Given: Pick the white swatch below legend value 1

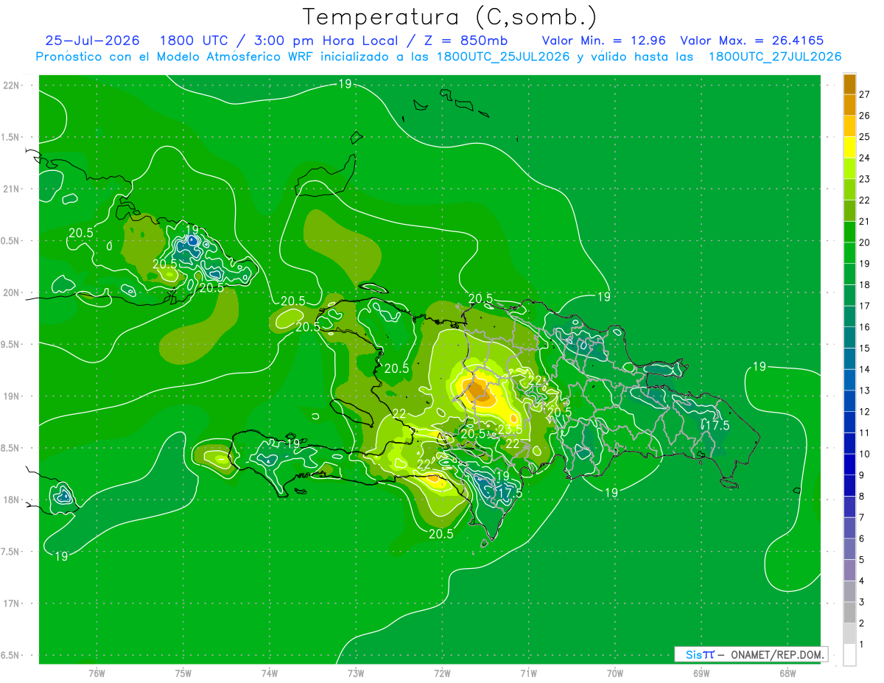Looking at the screenshot, I should 849,655.
